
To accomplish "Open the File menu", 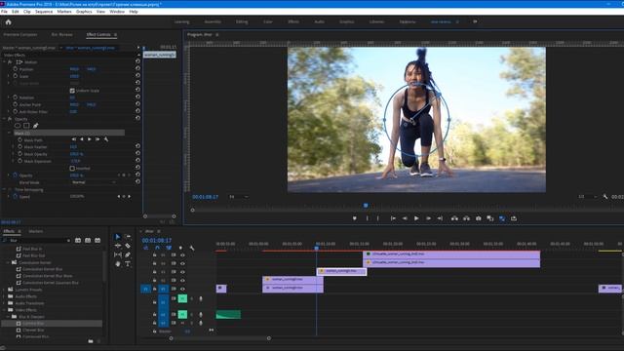I will click(x=4, y=12).
